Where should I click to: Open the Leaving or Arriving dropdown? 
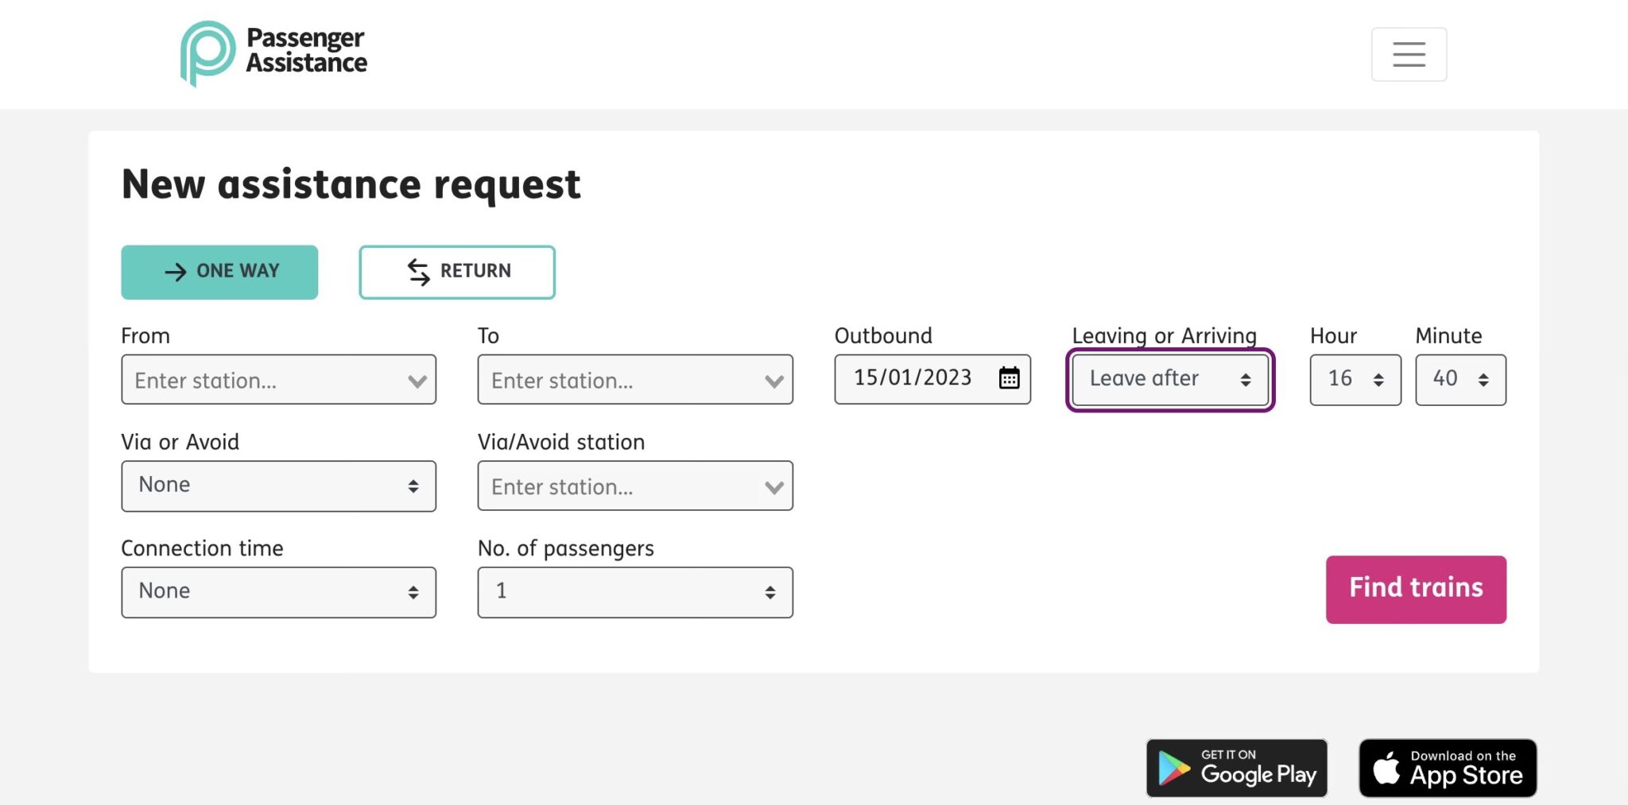1170,379
